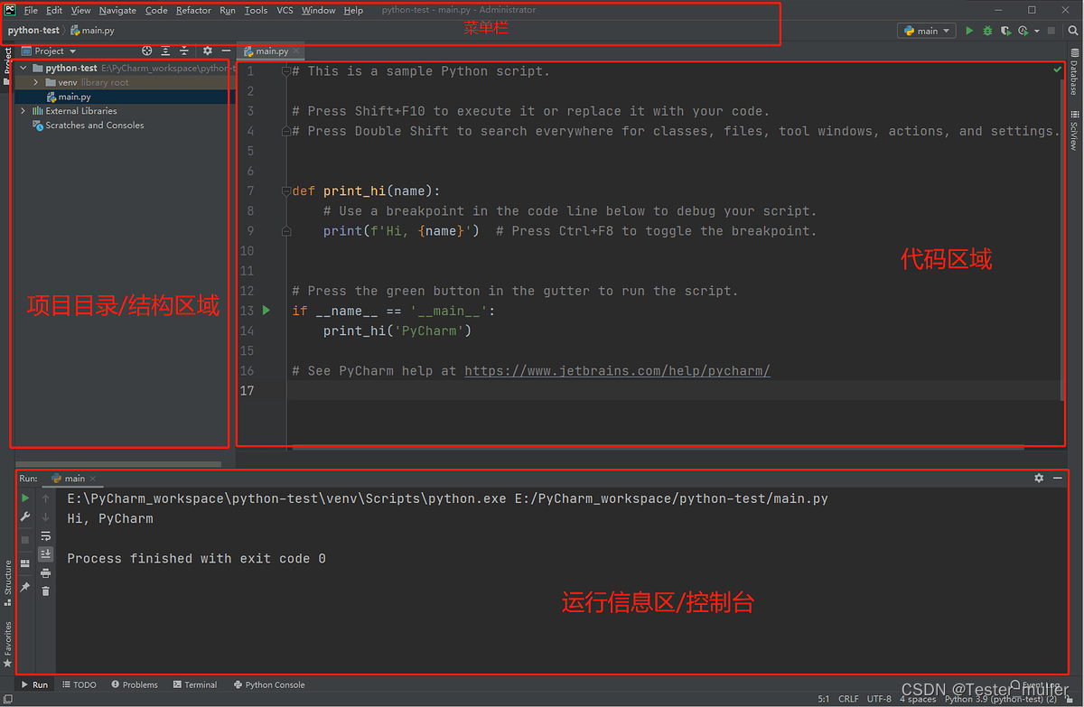Open the Tools menu

256,10
